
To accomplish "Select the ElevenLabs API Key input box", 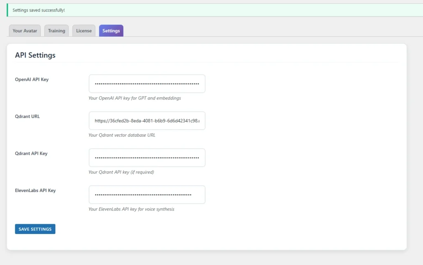I will coord(147,195).
